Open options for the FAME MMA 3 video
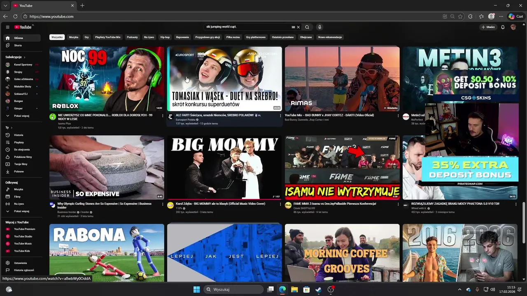The height and width of the screenshot is (296, 527). pos(398,204)
